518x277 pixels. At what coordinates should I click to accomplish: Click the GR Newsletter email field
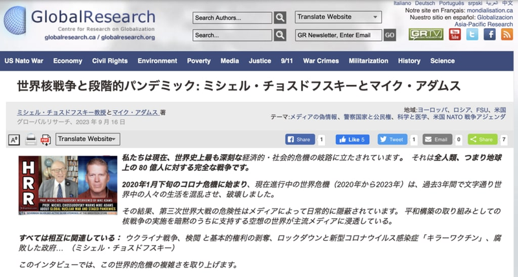coord(339,35)
